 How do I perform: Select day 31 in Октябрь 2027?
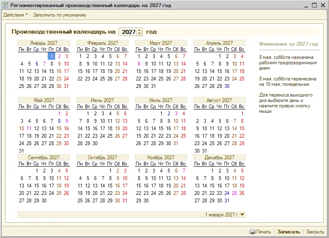click(125, 201)
